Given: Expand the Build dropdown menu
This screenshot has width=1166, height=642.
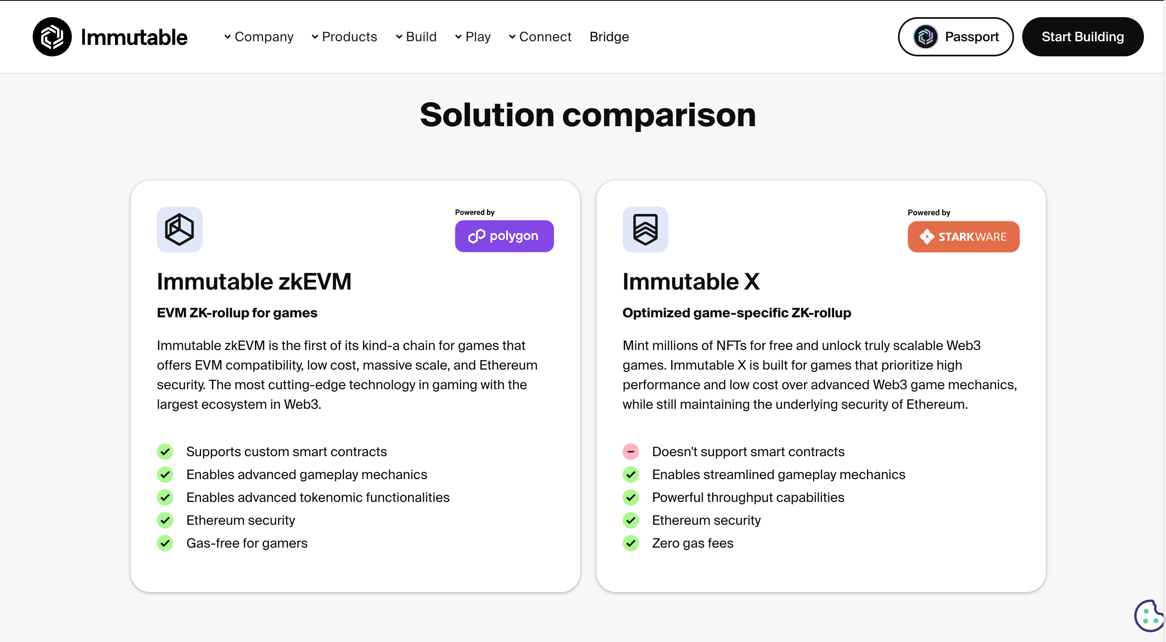Looking at the screenshot, I should point(416,37).
